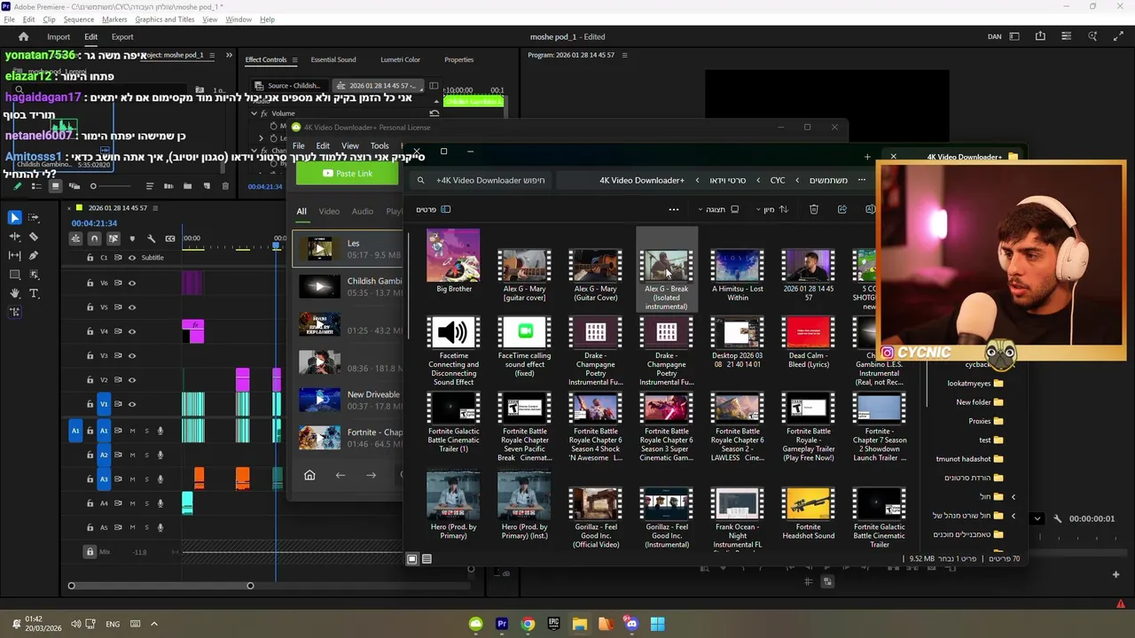Click home icon in 4K Downloader bottom bar
This screenshot has width=1135, height=638.
tap(309, 475)
